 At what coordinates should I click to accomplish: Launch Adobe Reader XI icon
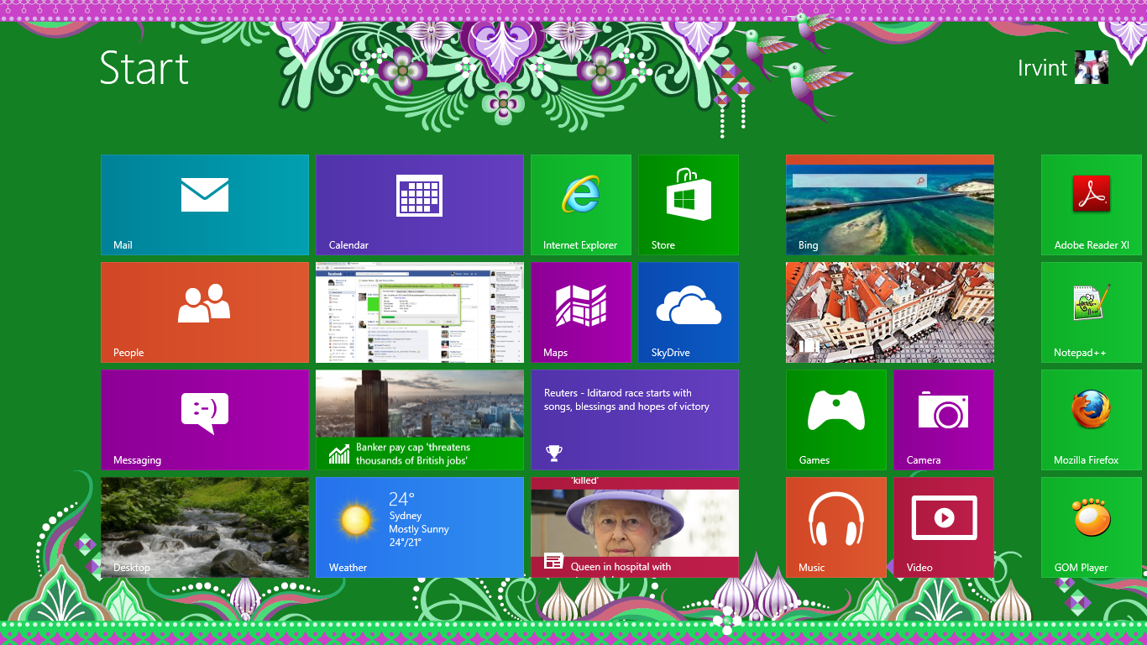pos(1092,194)
